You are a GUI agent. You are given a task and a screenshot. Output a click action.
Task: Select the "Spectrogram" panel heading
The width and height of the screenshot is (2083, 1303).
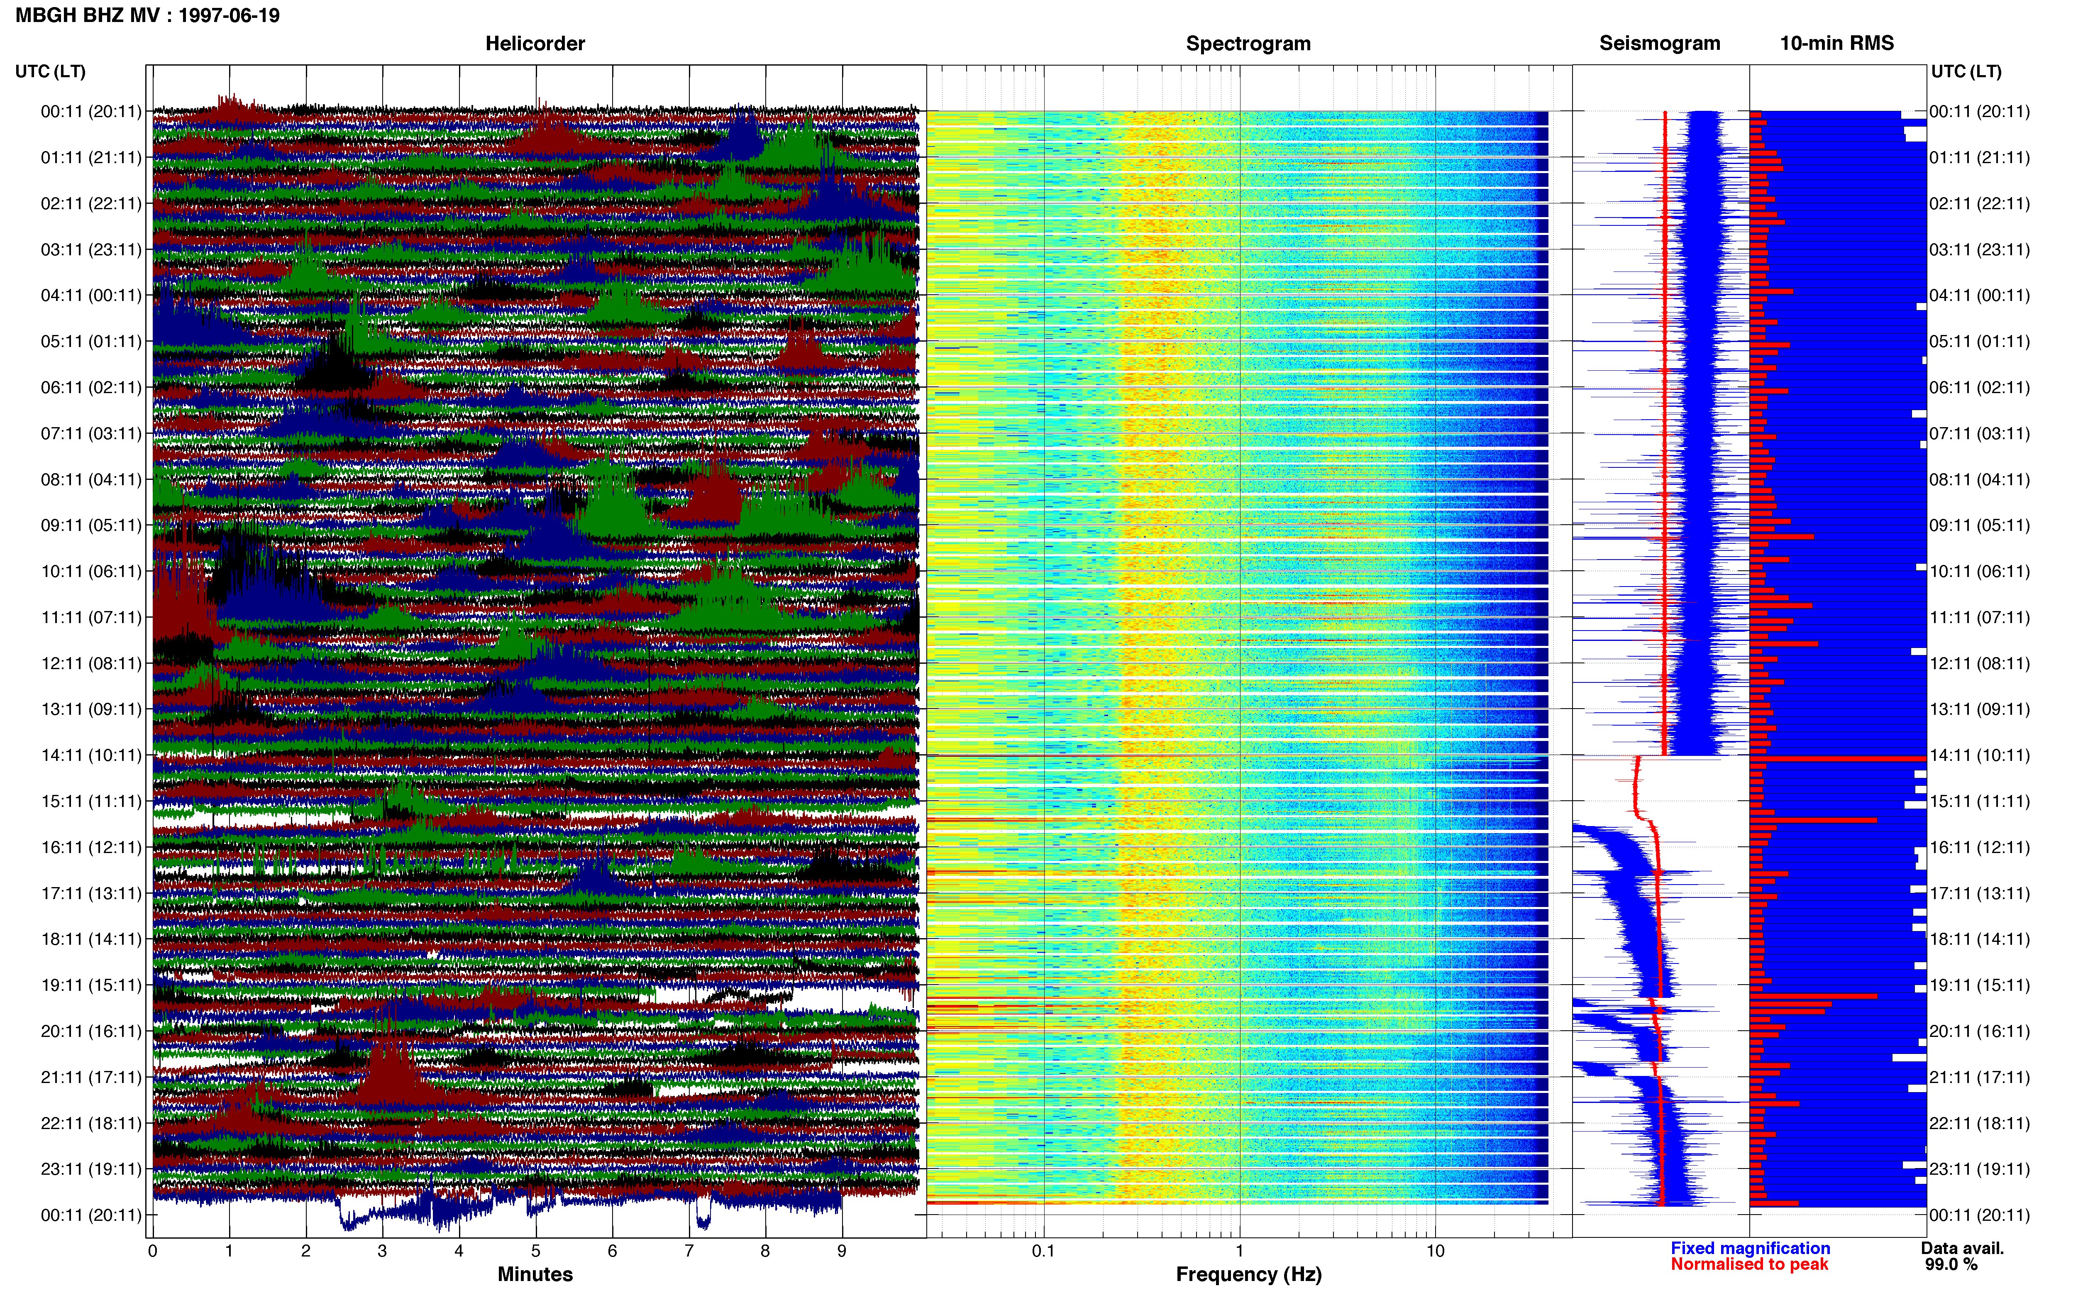pyautogui.click(x=1248, y=43)
